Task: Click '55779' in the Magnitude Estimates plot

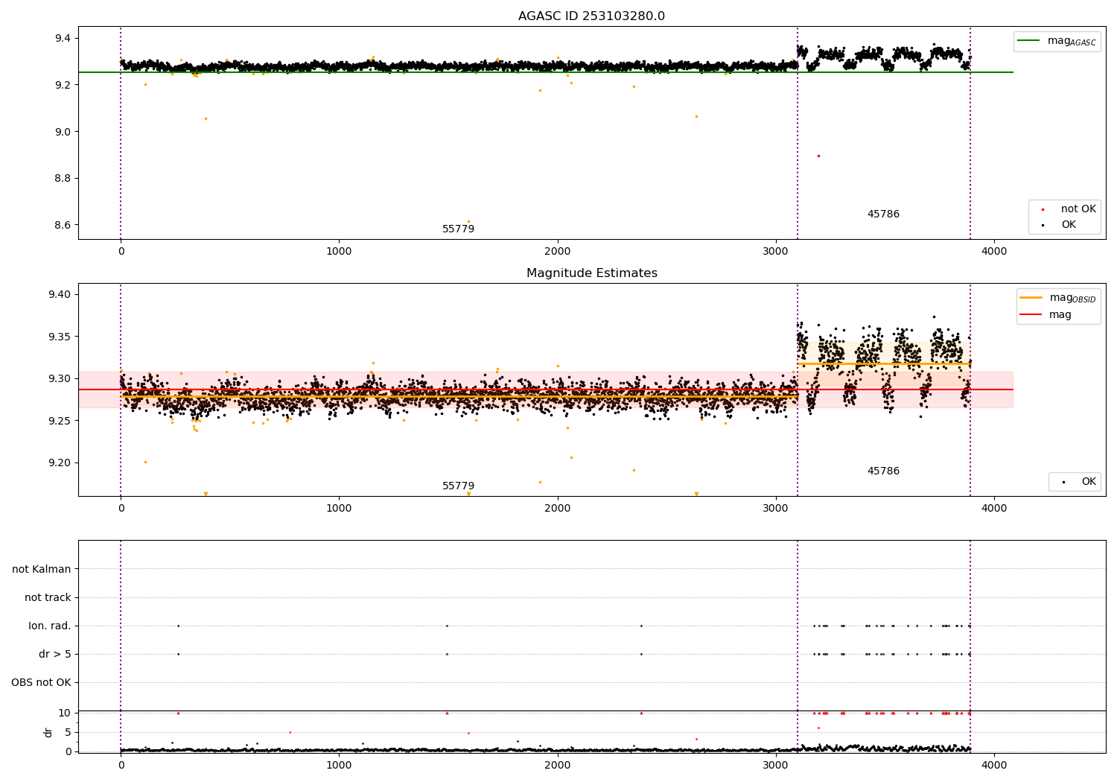Action: 458,486
